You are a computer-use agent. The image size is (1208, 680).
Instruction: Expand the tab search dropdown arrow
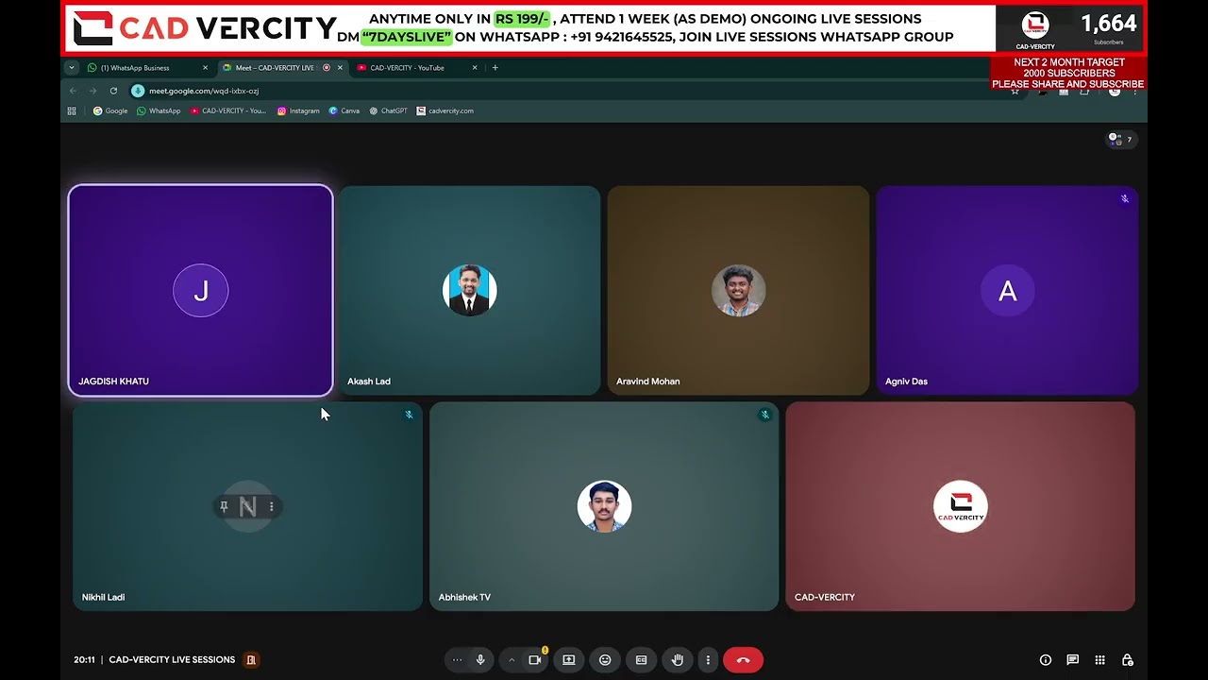(72, 68)
